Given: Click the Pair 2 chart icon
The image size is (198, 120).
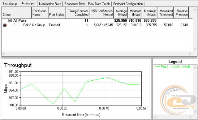Looking at the screenshot, I should [x=5, y=25].
